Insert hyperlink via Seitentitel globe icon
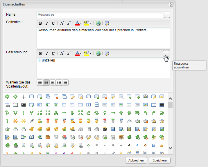Image resolution: width=208 pixels, height=167 pixels. [x=98, y=23]
